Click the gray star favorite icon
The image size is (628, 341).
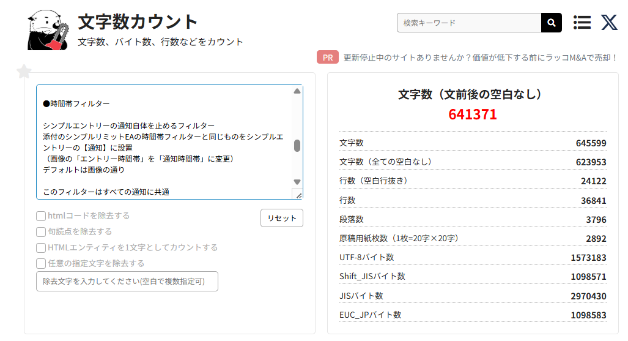pyautogui.click(x=24, y=72)
